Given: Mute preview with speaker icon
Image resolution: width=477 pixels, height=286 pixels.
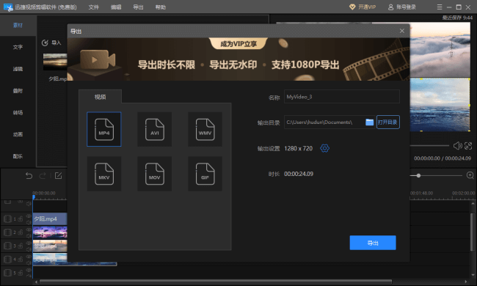Looking at the screenshot, I should [x=457, y=146].
